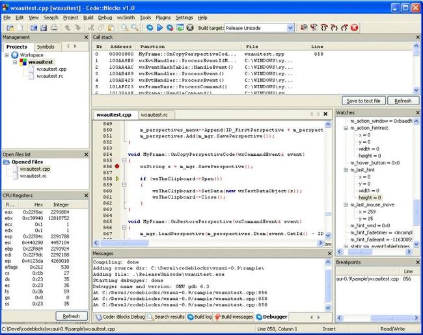Click the Copy toolbar icon
The width and height of the screenshot is (423, 335).
click(101, 28)
